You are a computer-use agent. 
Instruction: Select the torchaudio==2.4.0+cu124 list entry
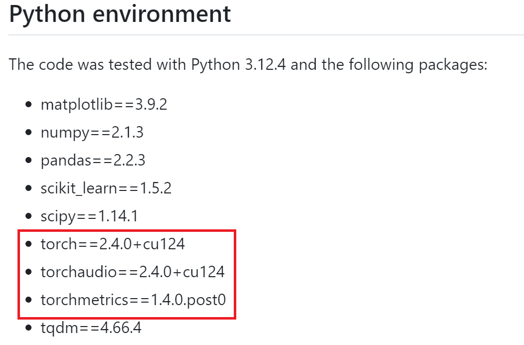click(x=133, y=272)
